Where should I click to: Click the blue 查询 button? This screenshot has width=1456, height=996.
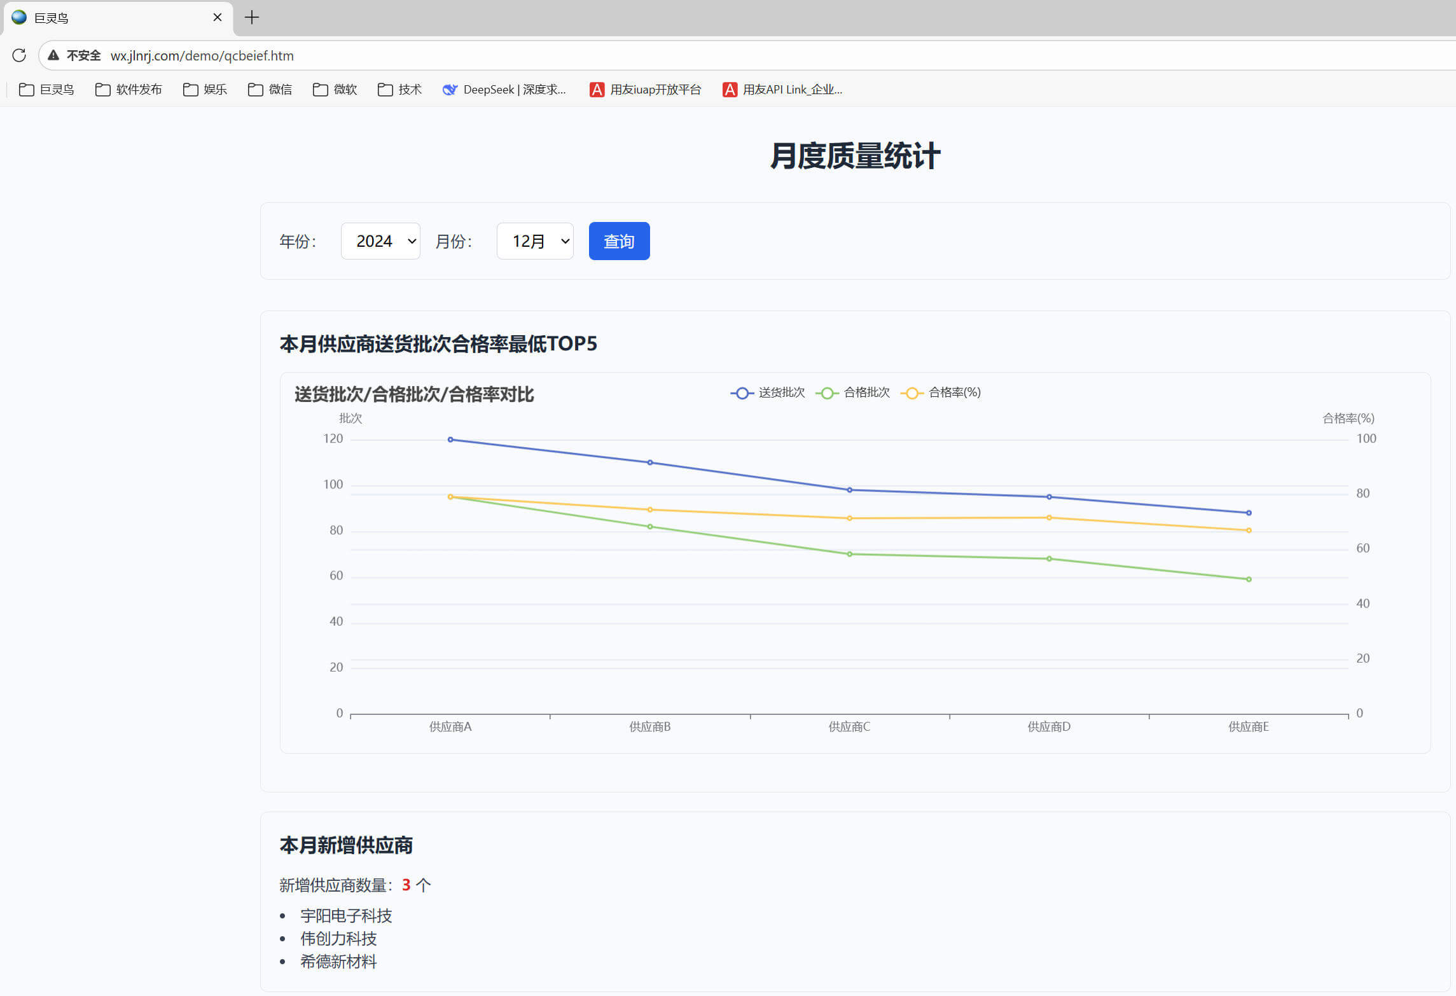click(619, 241)
